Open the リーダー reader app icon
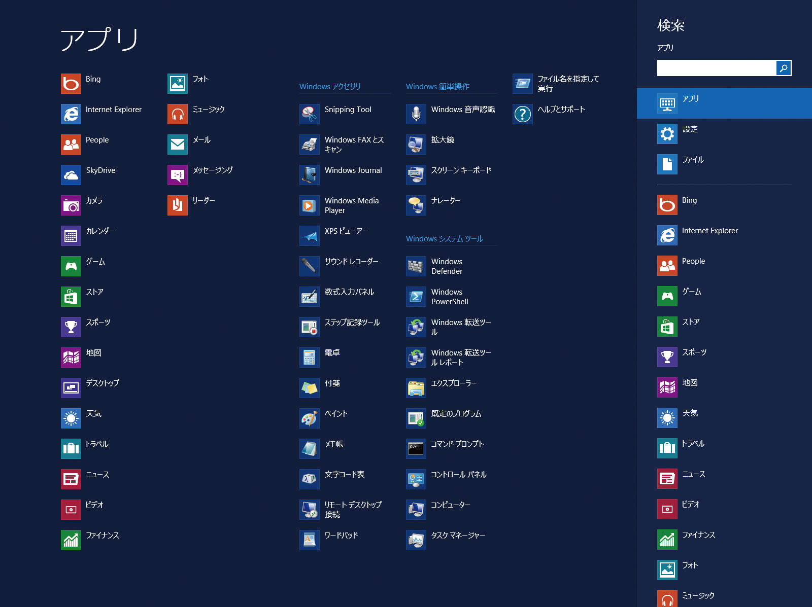The image size is (812, 607). pyautogui.click(x=178, y=205)
